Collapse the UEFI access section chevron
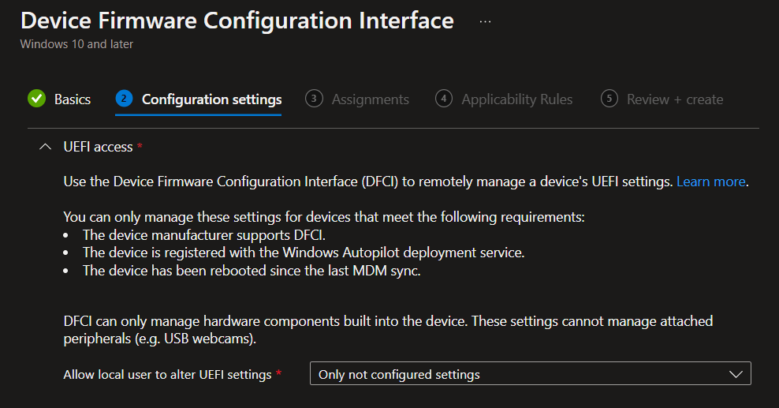The height and width of the screenshot is (408, 779). pos(45,147)
